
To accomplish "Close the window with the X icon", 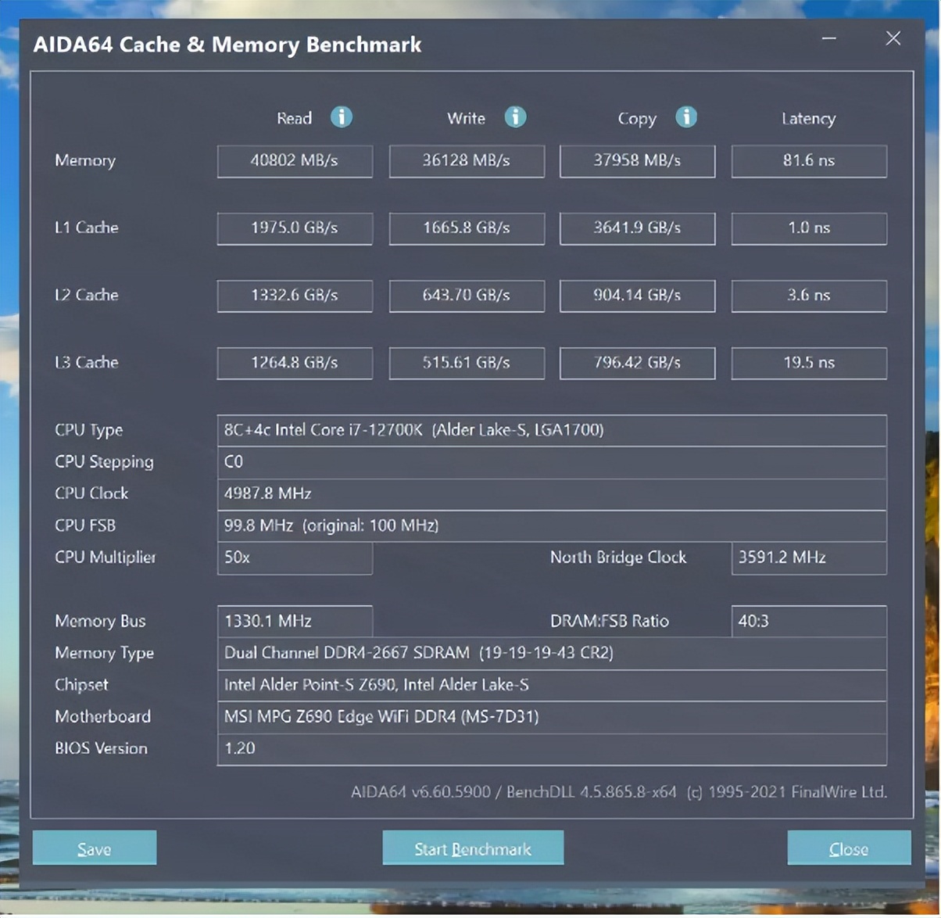I will [893, 38].
